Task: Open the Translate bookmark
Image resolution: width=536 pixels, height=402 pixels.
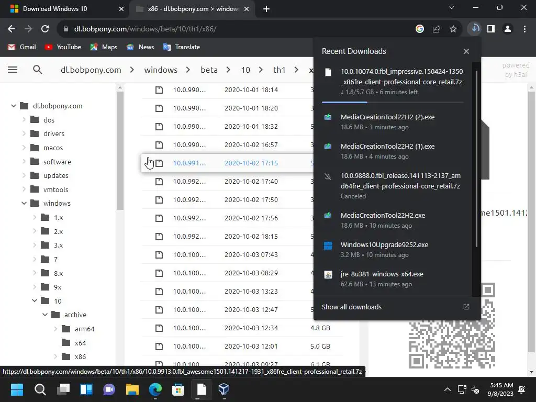Action: click(x=182, y=47)
